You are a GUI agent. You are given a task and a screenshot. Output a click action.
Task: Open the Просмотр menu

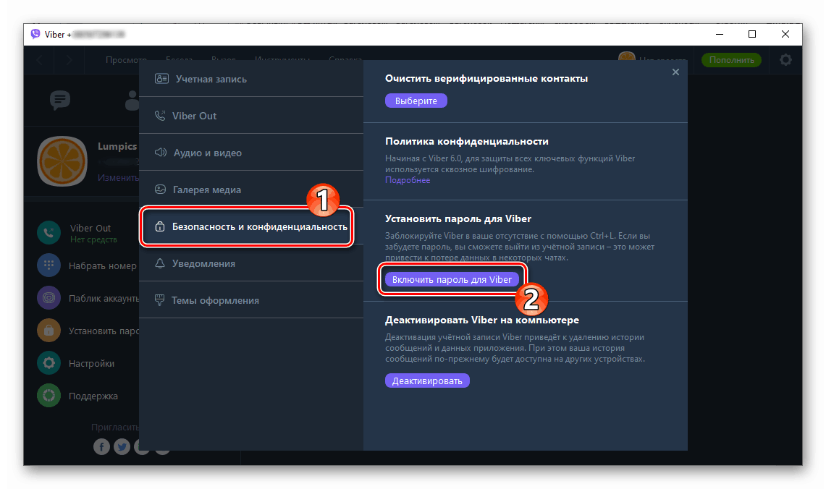126,60
